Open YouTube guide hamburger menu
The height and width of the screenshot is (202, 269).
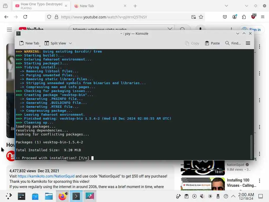[x=9, y=29]
